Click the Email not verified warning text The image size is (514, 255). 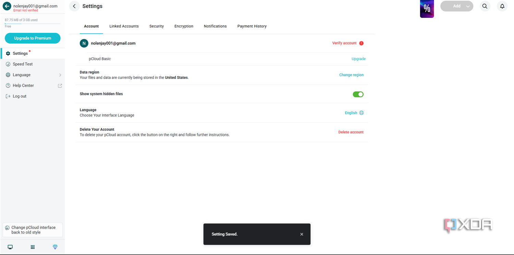26,11
